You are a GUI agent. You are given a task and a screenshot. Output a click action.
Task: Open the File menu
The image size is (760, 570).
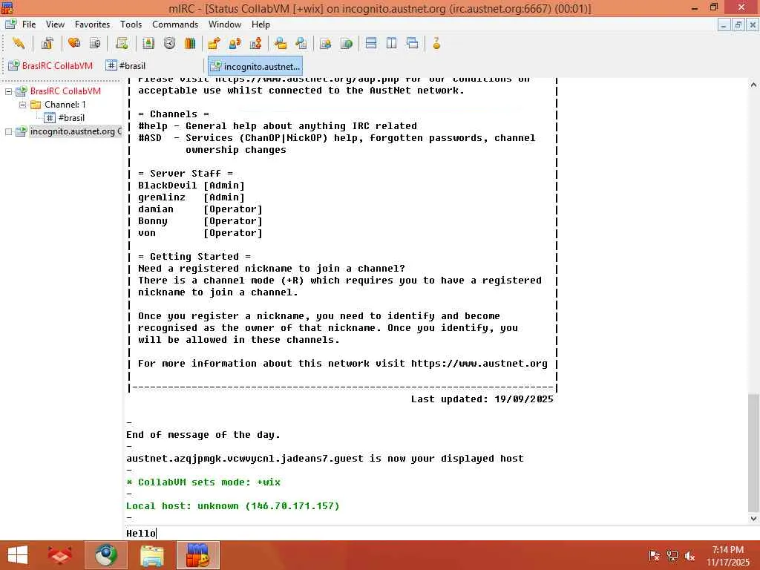coord(29,24)
